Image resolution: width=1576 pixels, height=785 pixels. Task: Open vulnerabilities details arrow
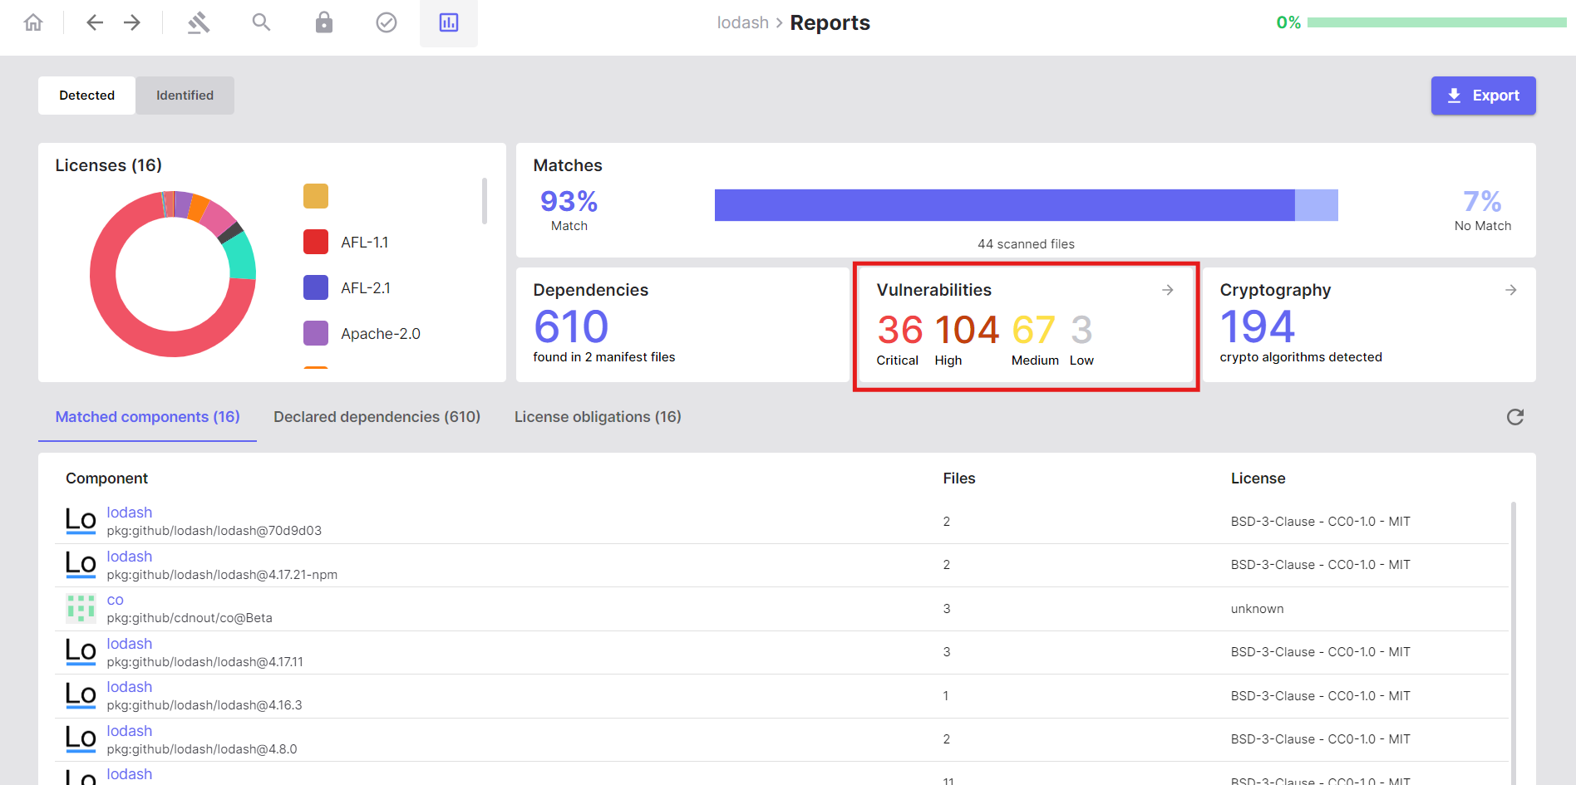click(1168, 290)
